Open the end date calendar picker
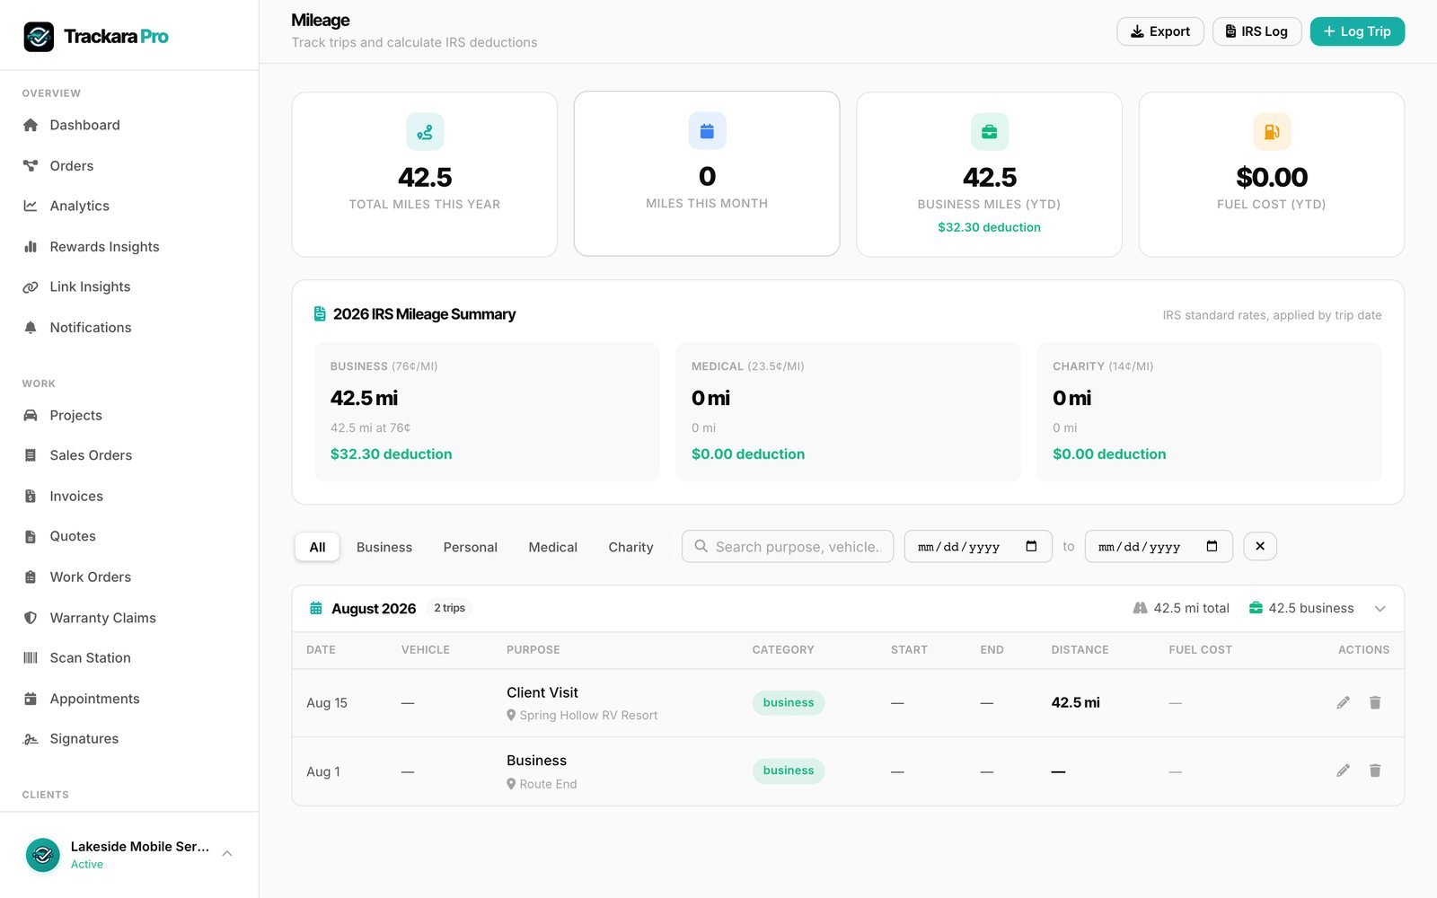This screenshot has width=1437, height=898. 1212,546
